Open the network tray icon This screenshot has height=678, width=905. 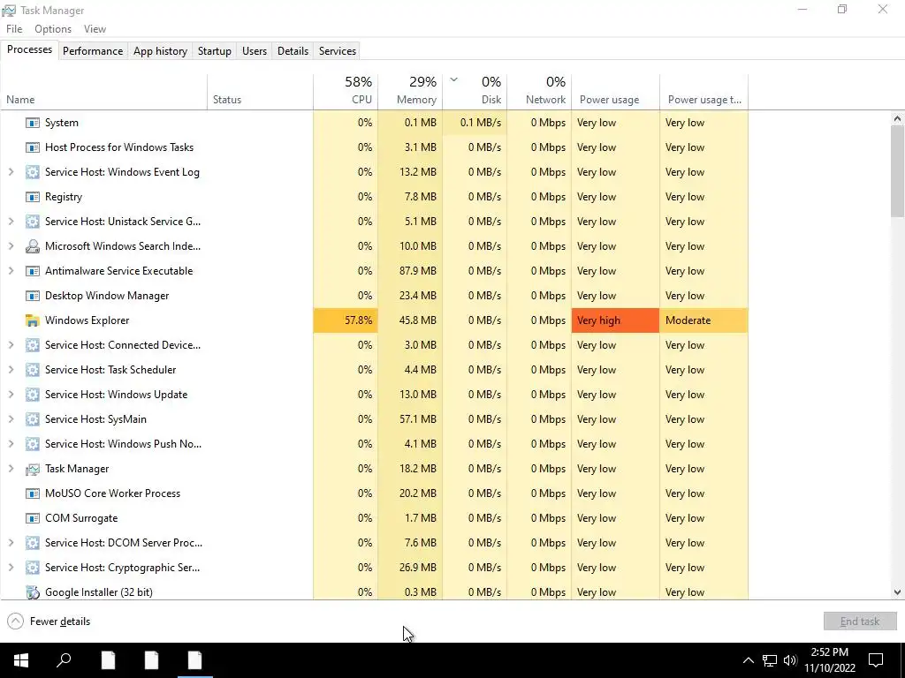770,660
